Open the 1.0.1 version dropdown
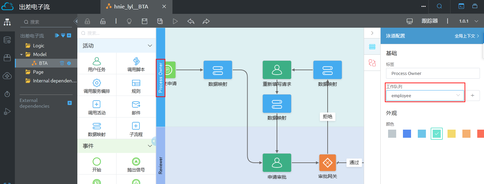Image resolution: width=484 pixels, height=184 pixels. tap(468, 21)
